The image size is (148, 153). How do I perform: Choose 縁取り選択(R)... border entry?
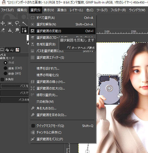click(62, 95)
